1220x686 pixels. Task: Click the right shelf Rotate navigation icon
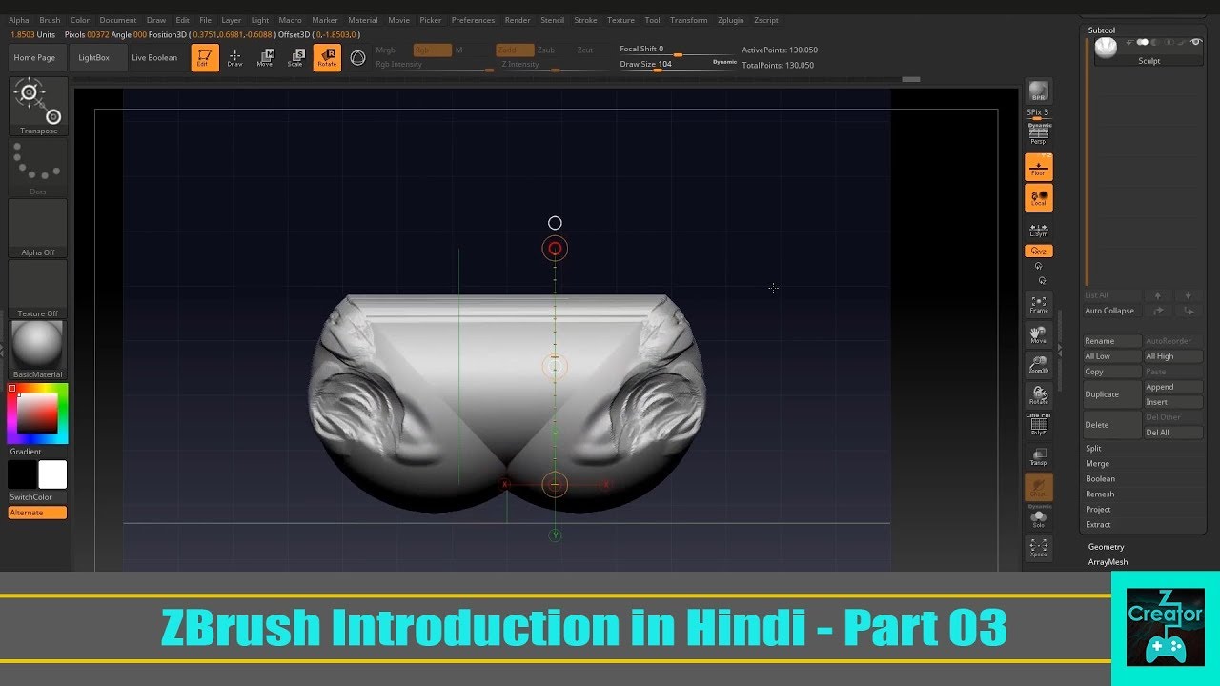point(1039,395)
